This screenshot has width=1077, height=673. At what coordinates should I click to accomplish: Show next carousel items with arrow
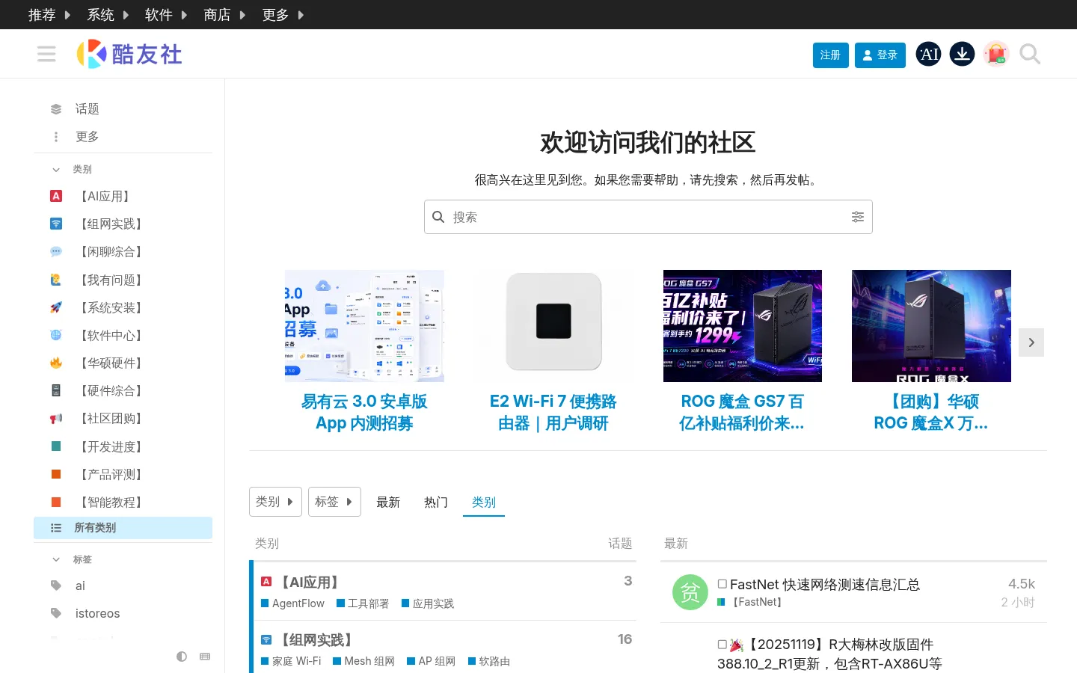pyautogui.click(x=1031, y=342)
